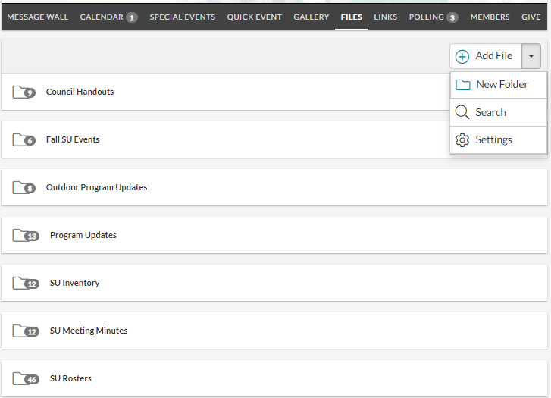Click the SU Inventory folder icon
The width and height of the screenshot is (551, 398).
click(26, 283)
